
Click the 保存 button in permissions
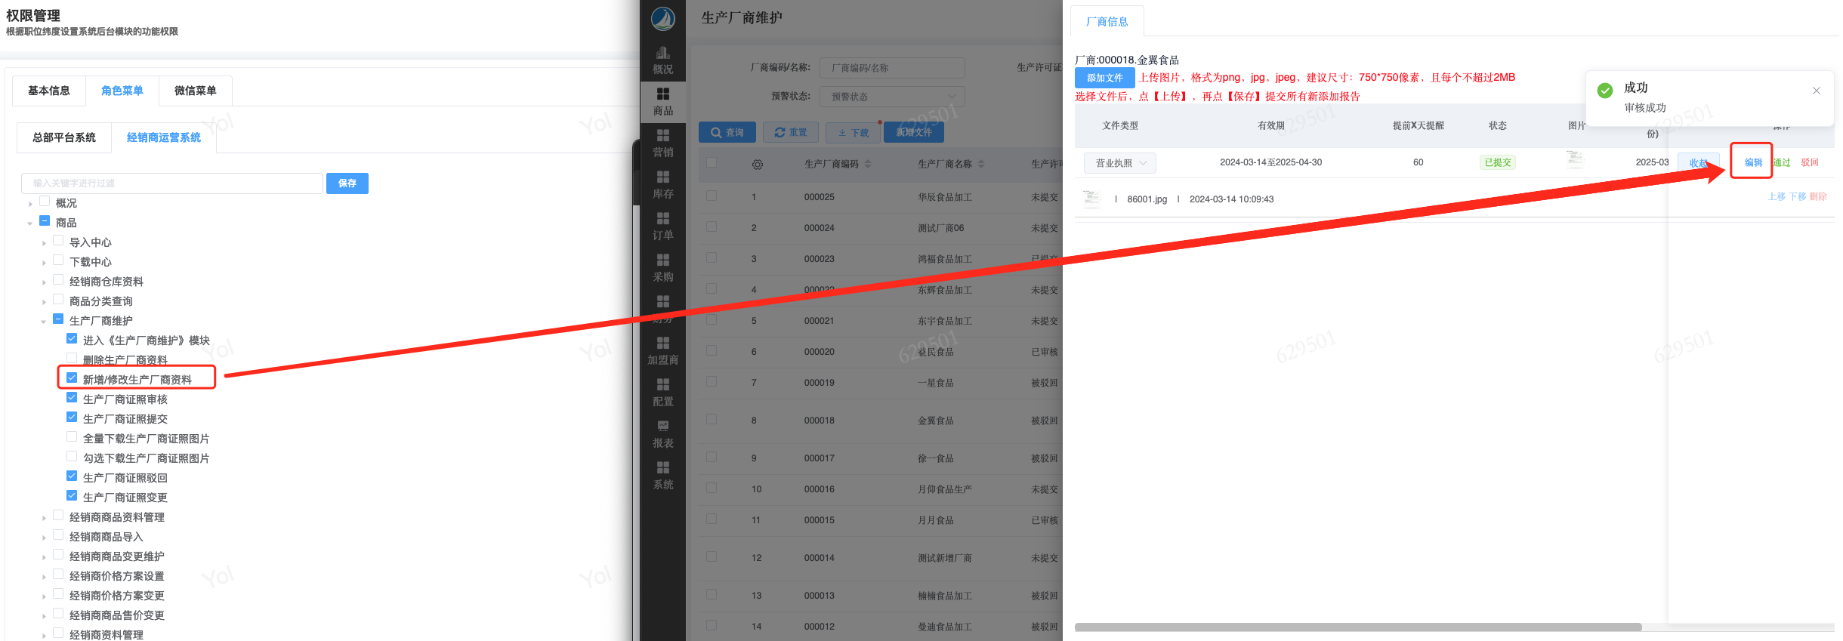(347, 183)
